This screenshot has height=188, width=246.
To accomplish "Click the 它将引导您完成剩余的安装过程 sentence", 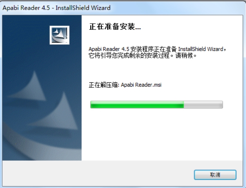I will coord(129,56).
